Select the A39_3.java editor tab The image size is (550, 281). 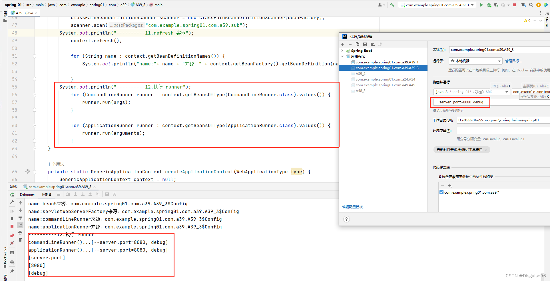(24, 13)
